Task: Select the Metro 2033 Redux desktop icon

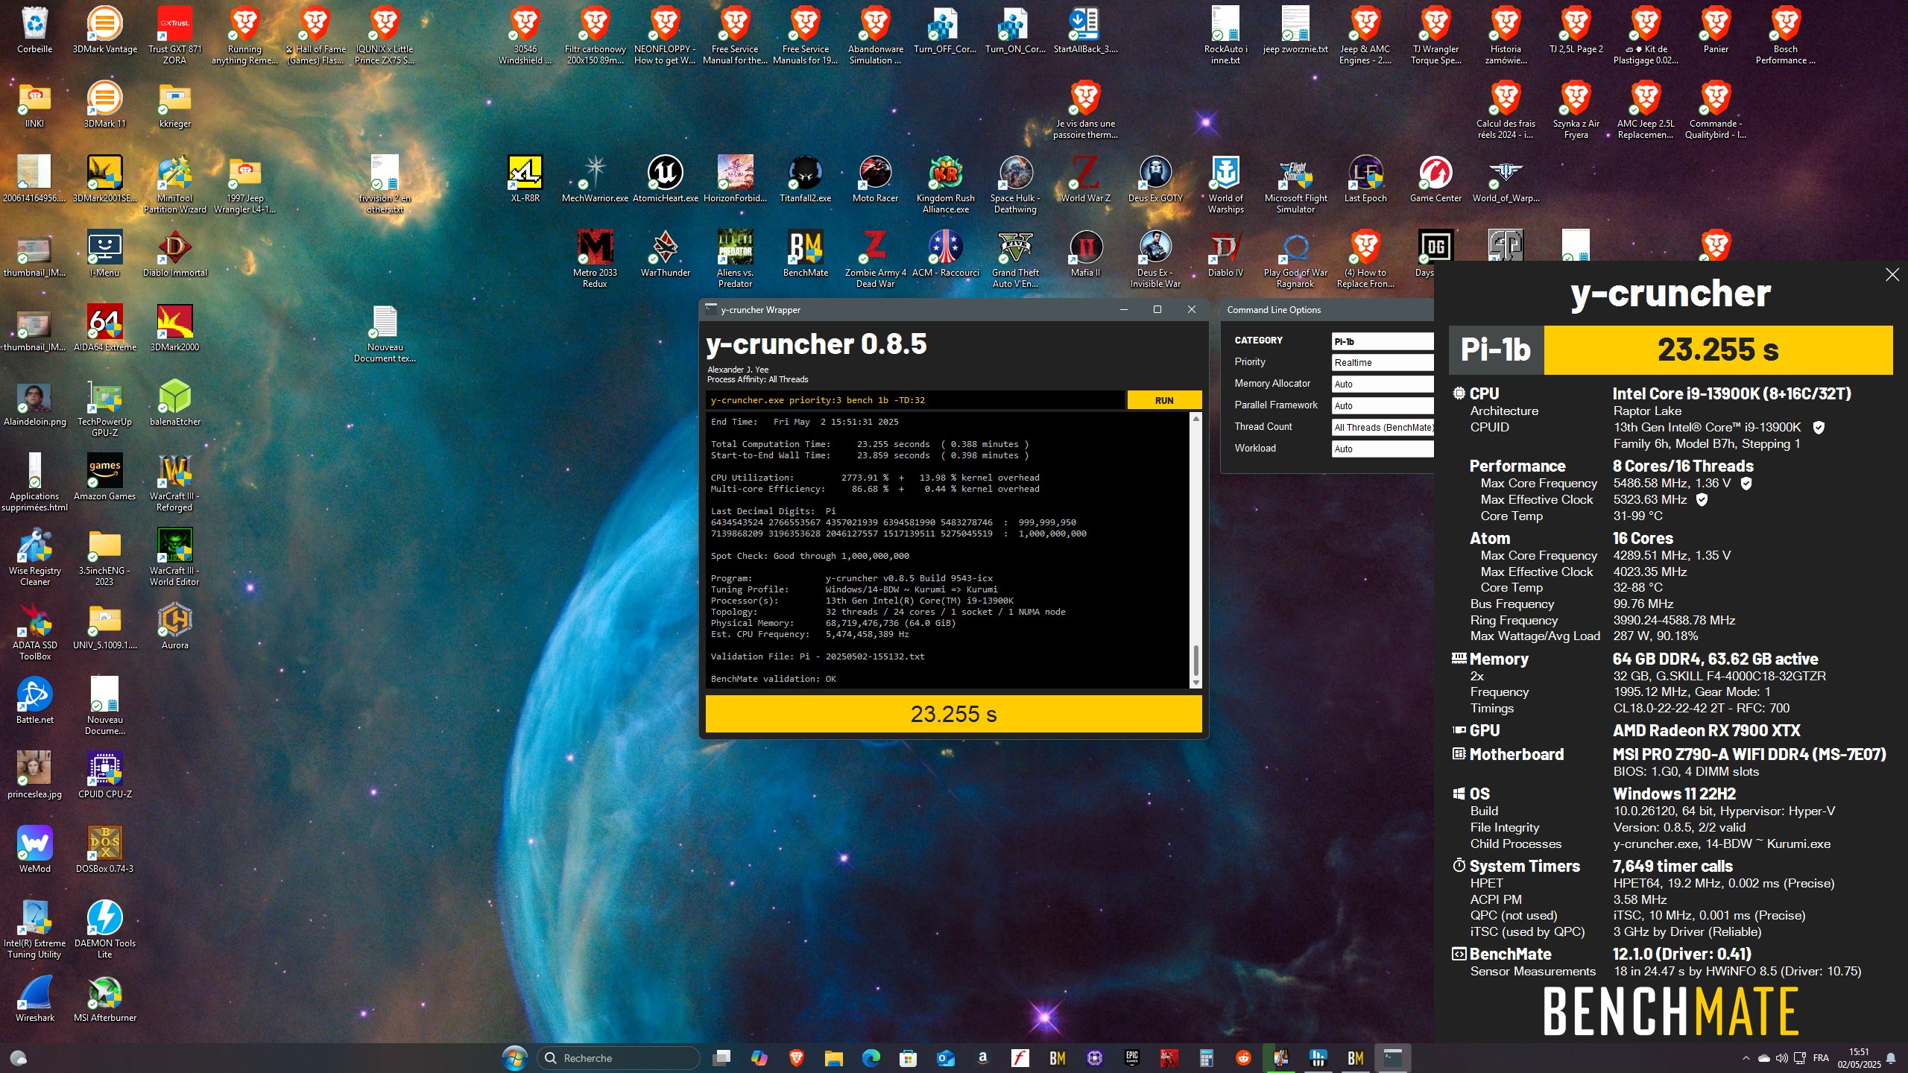Action: [x=596, y=259]
